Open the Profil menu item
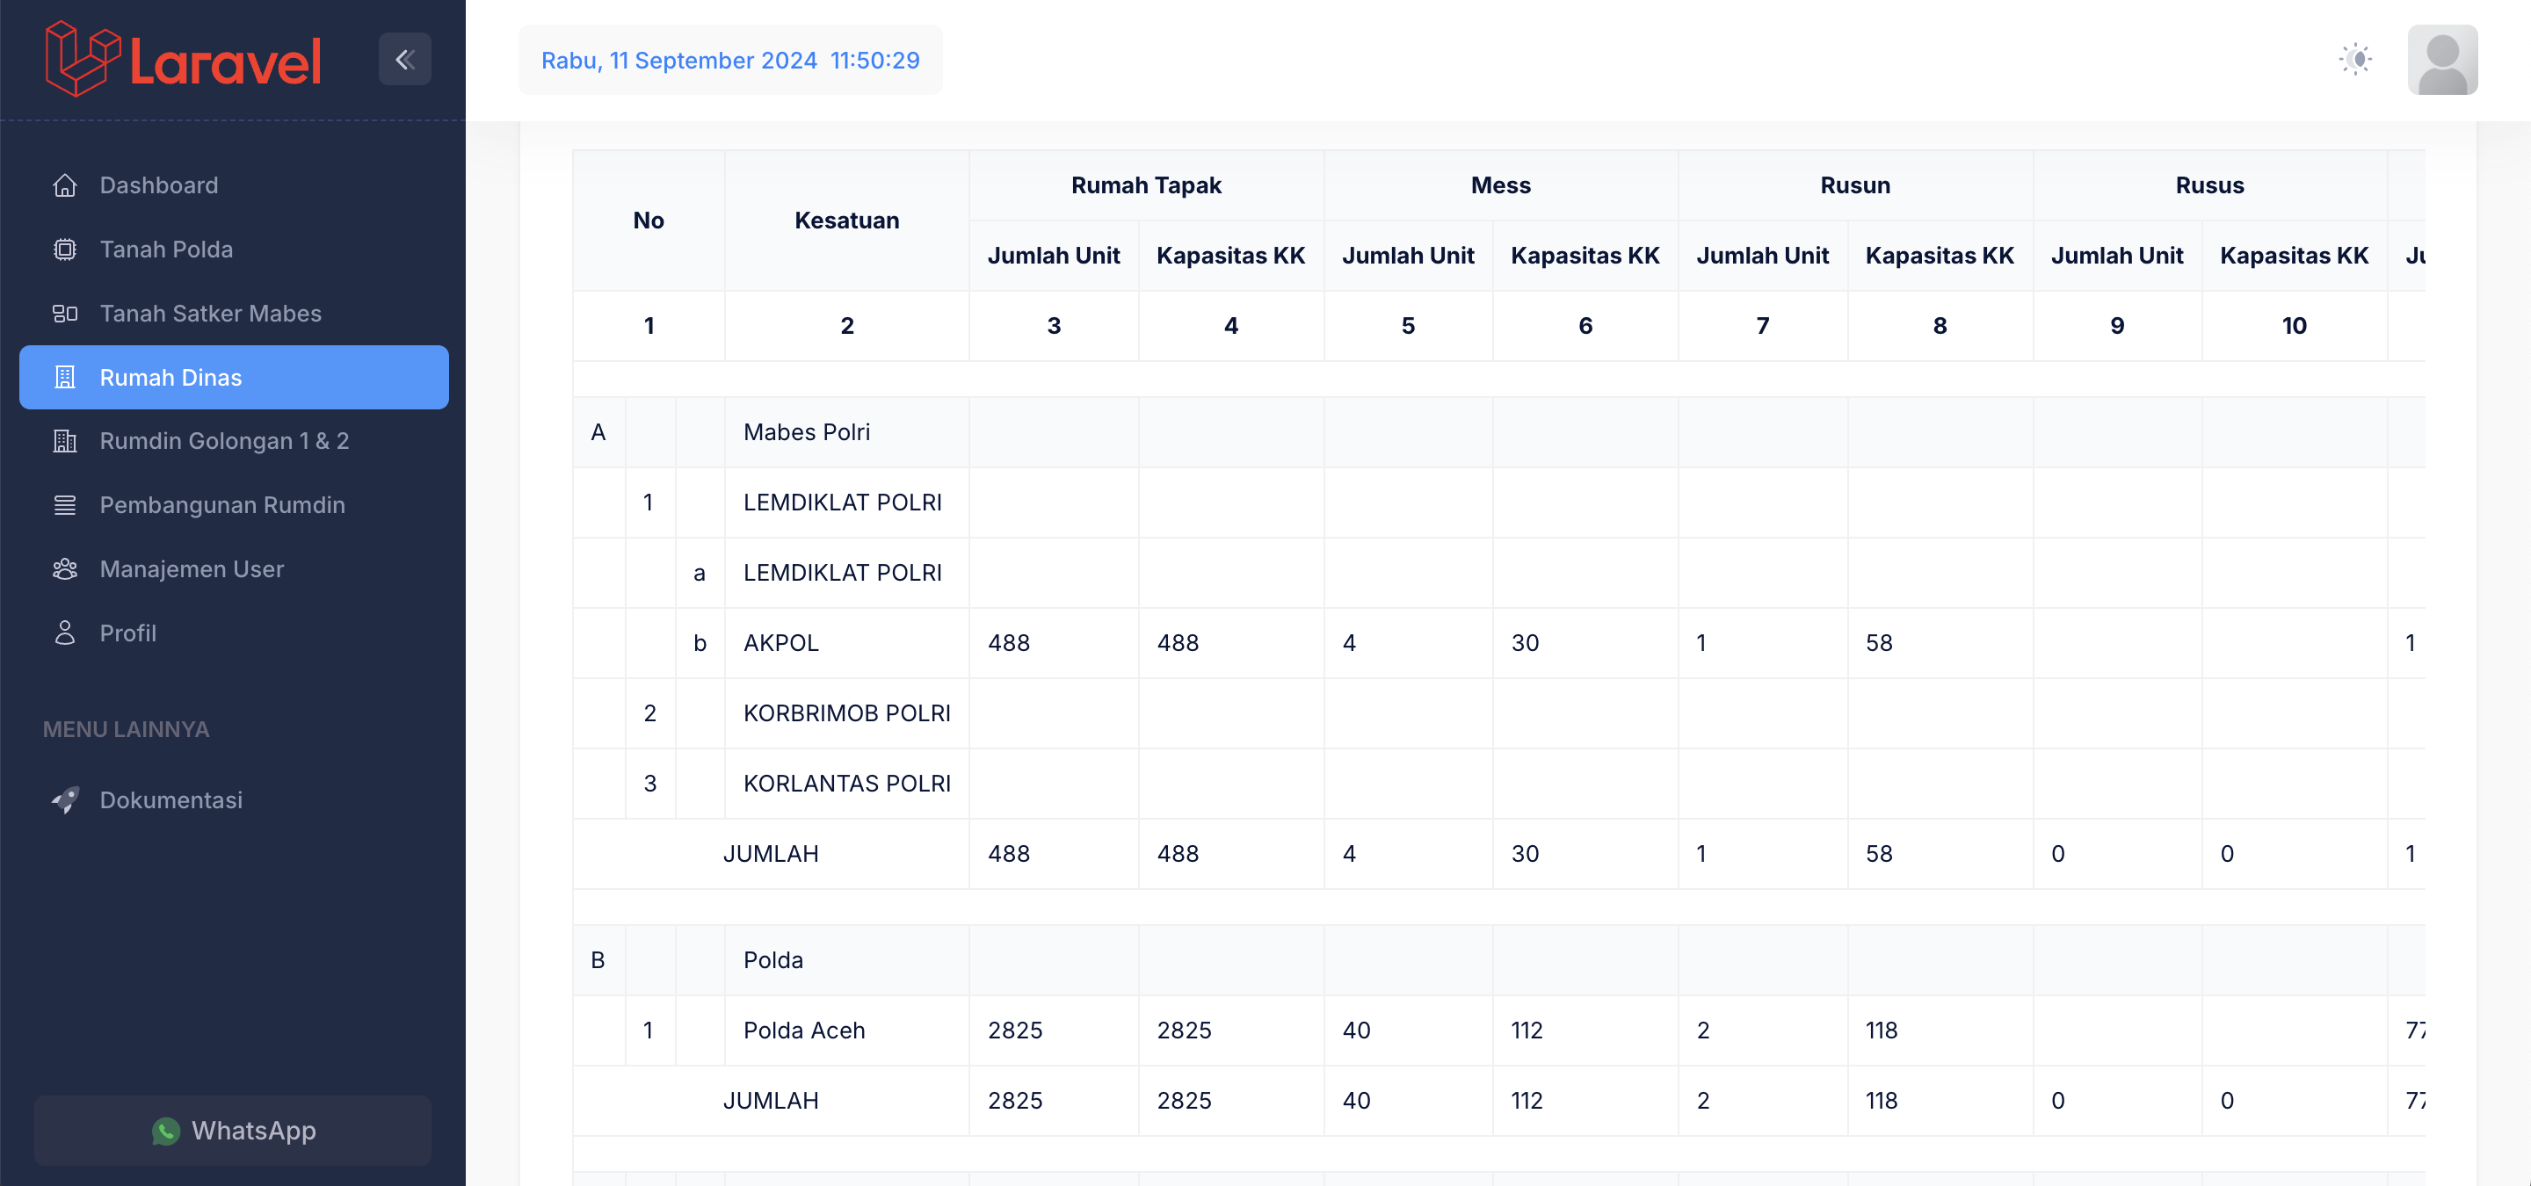Image resolution: width=2531 pixels, height=1186 pixels. 127,633
